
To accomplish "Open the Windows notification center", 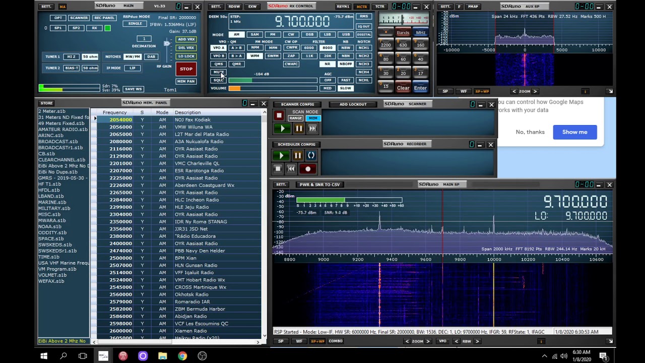I will (603, 356).
